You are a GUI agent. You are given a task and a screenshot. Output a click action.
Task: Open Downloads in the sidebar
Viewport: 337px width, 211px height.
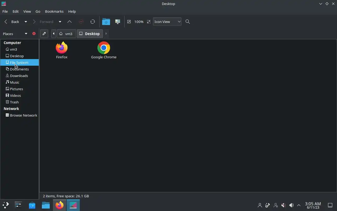pos(19,76)
